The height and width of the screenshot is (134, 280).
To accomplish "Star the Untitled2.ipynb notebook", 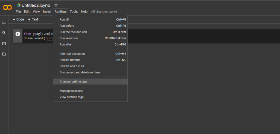I will click(56, 5).
